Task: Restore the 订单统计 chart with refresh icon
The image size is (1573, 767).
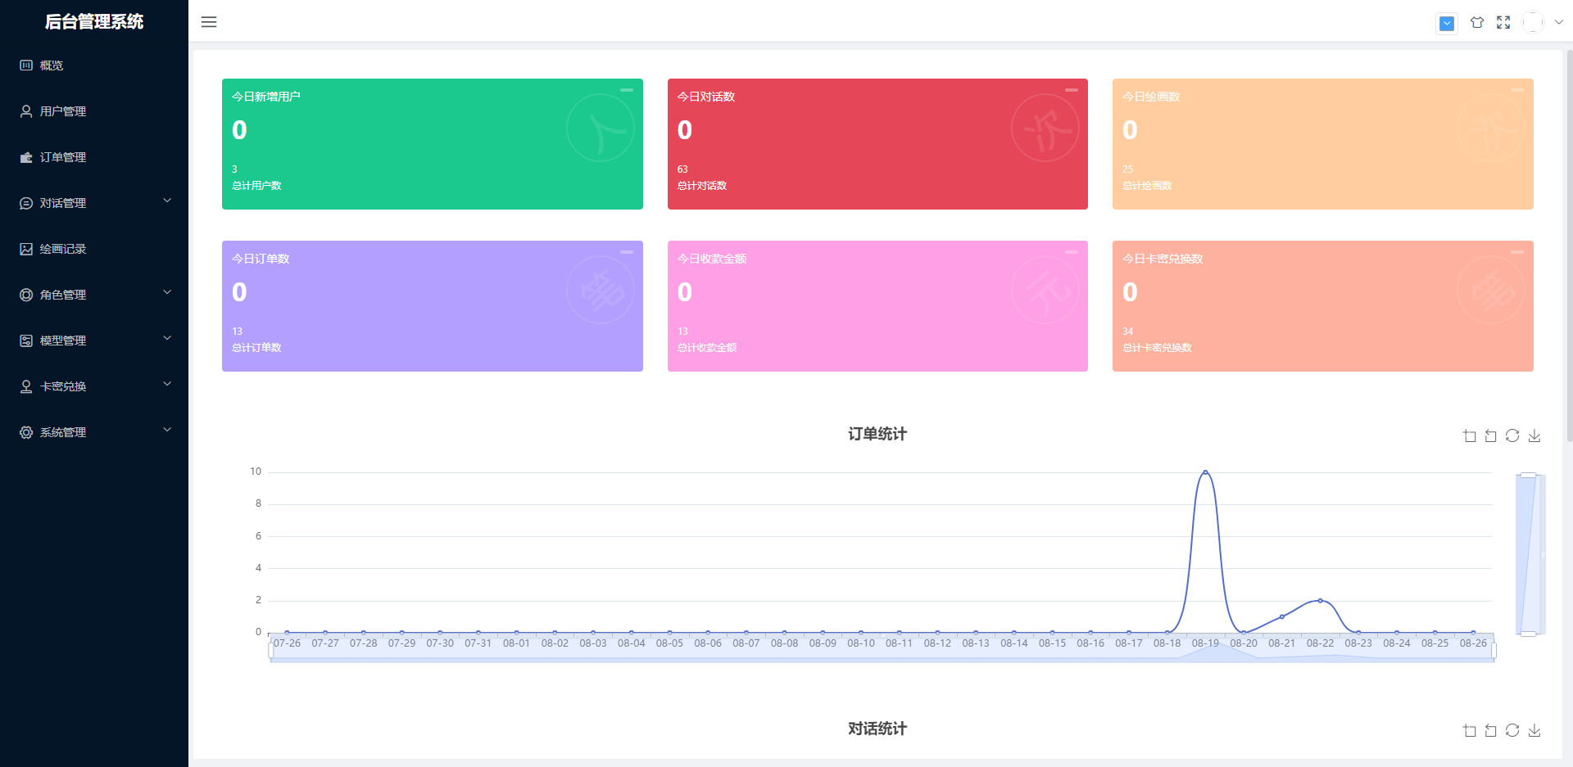Action: point(1512,436)
